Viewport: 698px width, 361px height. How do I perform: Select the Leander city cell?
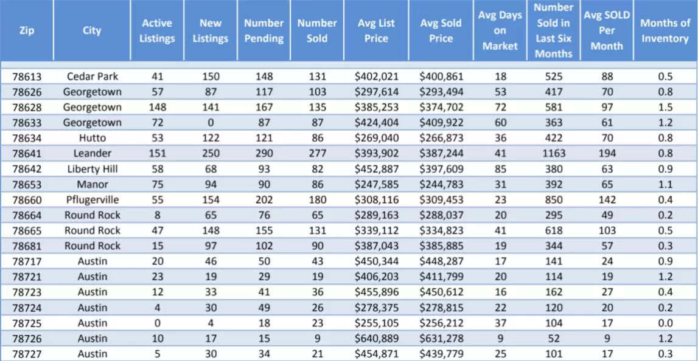tap(92, 154)
